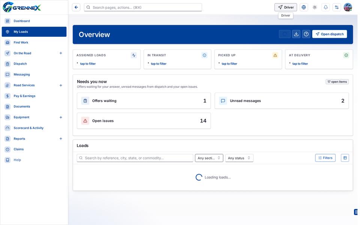Expand the Equipment submenu

61,117
